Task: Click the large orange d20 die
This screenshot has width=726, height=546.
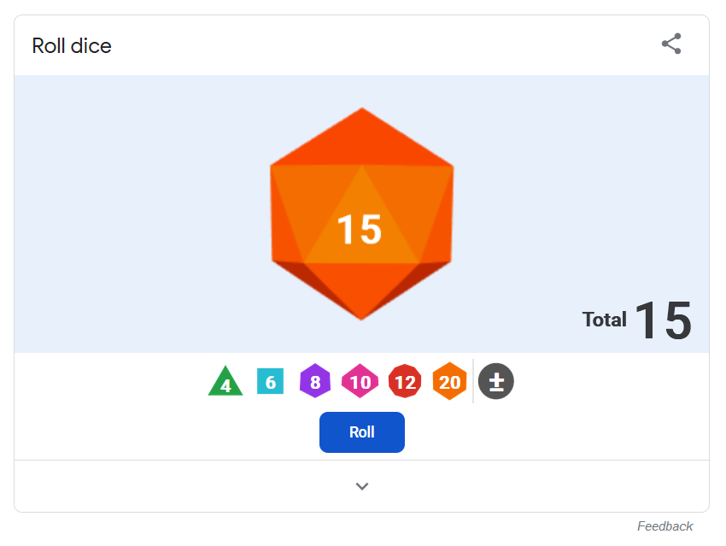Action: coord(362,214)
